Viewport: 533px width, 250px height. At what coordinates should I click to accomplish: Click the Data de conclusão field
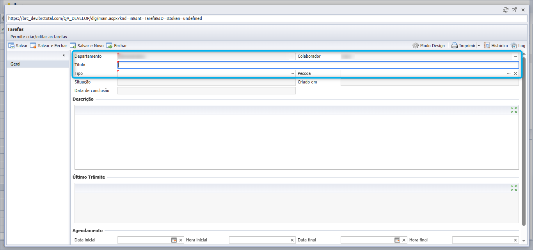click(206, 91)
